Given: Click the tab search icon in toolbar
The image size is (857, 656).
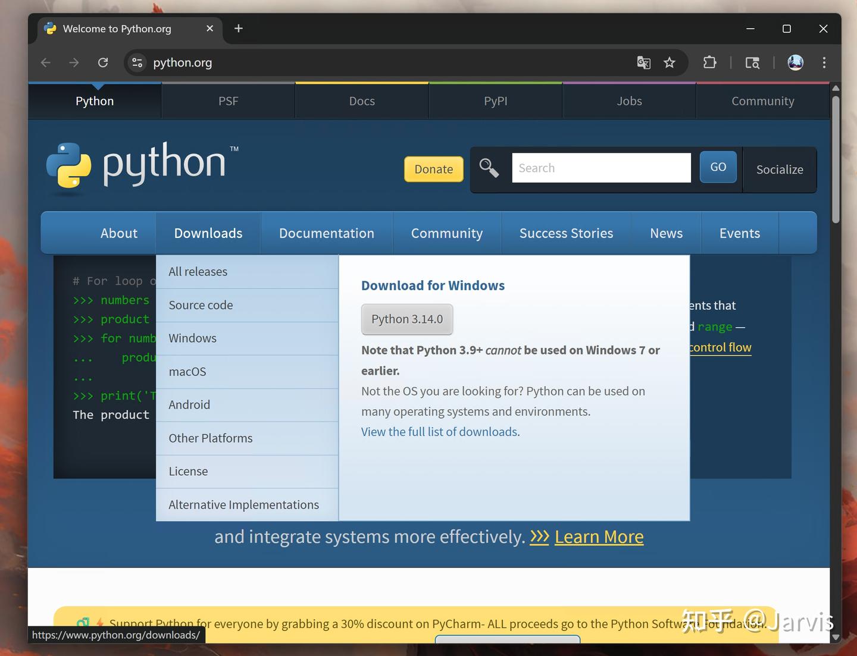Looking at the screenshot, I should 752,62.
